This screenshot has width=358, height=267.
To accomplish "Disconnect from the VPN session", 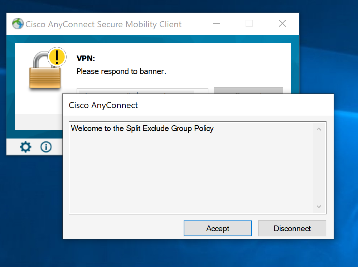I will tap(292, 228).
